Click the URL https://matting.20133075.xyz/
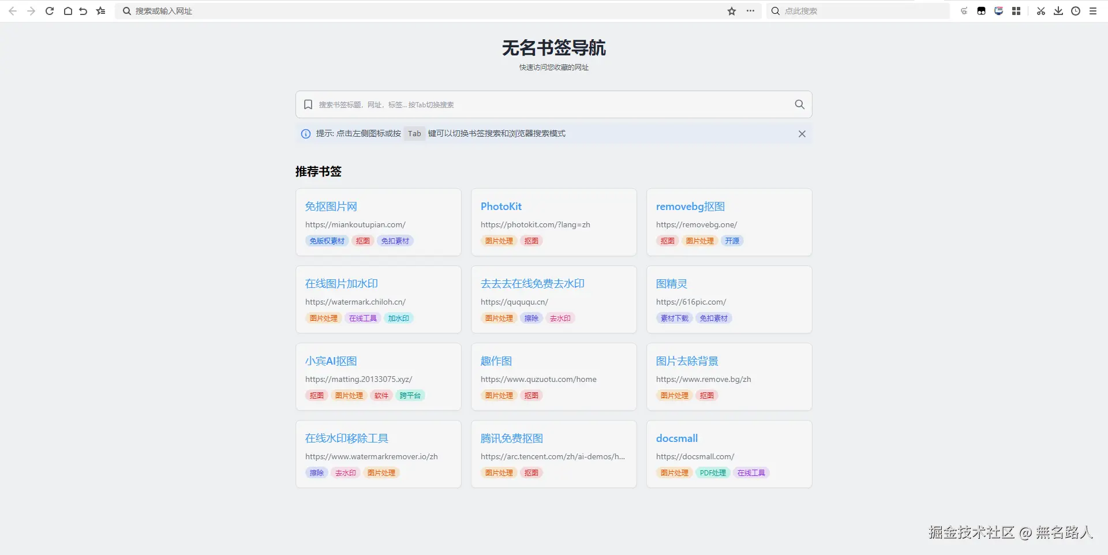1108x555 pixels. click(x=359, y=380)
